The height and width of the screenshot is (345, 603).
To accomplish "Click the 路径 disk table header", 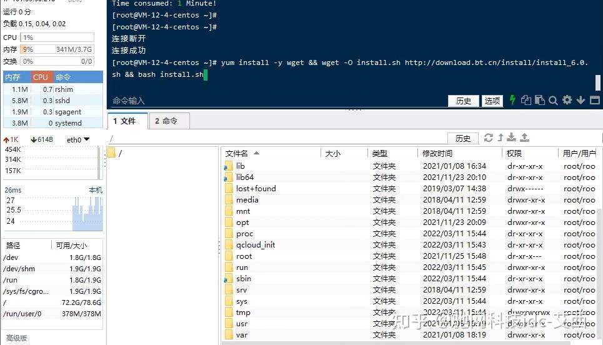I will (27, 246).
